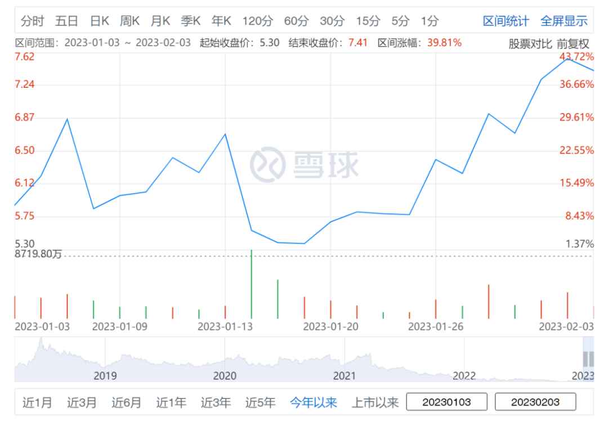608x422 pixels.
Task: Select the 今年以来 year-to-date range
Action: coord(314,402)
